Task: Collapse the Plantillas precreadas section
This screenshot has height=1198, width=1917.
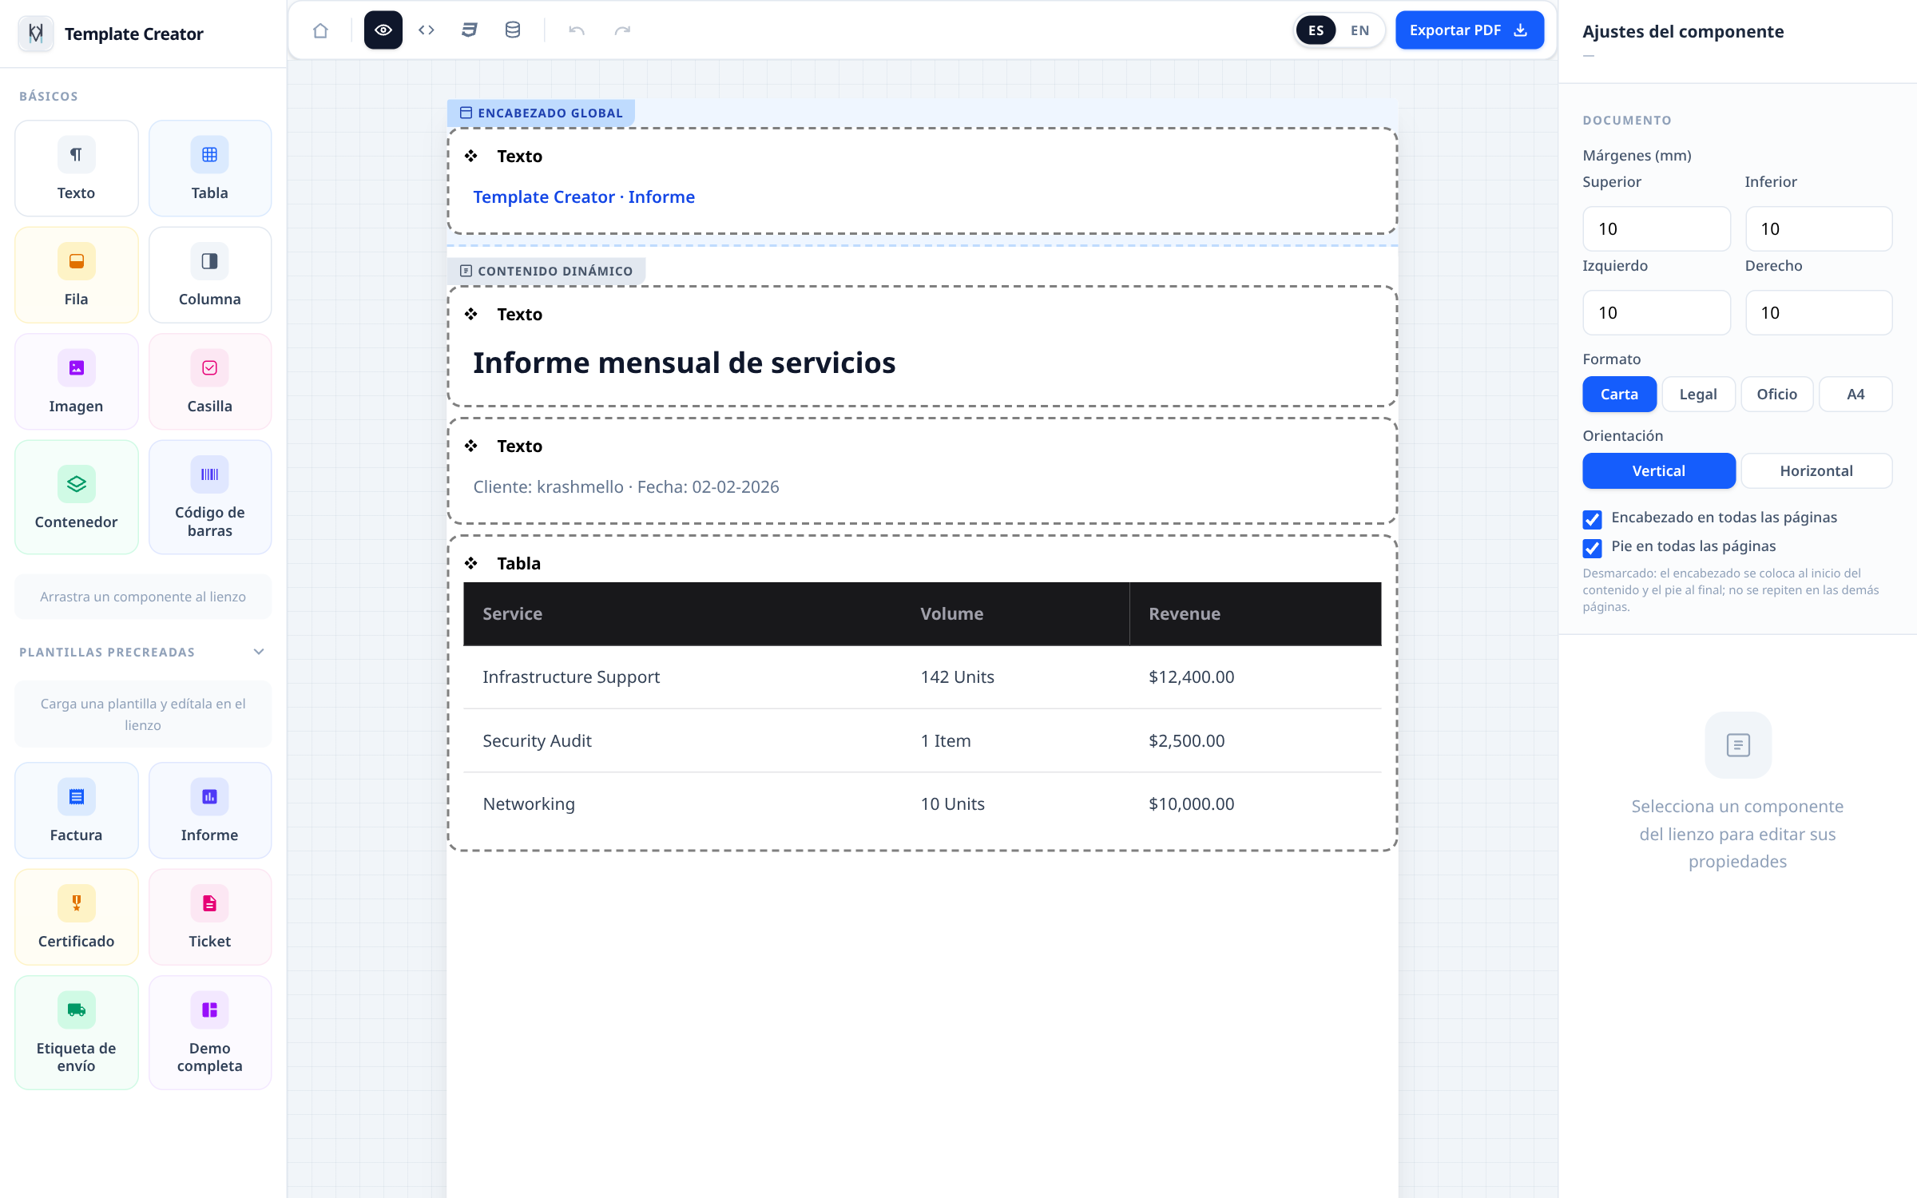Action: (259, 652)
